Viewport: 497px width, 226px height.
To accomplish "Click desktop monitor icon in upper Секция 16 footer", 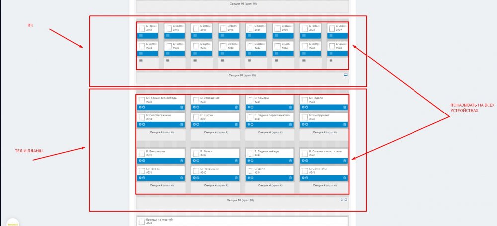I will pos(346,75).
